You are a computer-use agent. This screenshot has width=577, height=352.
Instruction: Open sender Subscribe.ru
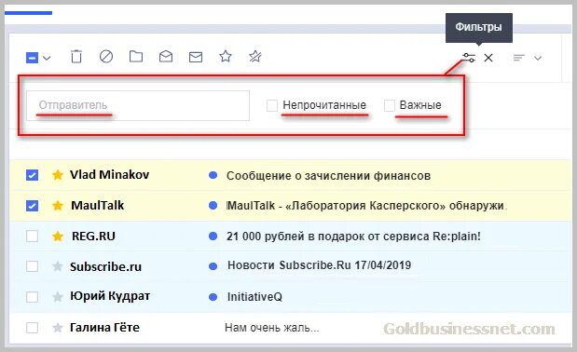pos(105,266)
